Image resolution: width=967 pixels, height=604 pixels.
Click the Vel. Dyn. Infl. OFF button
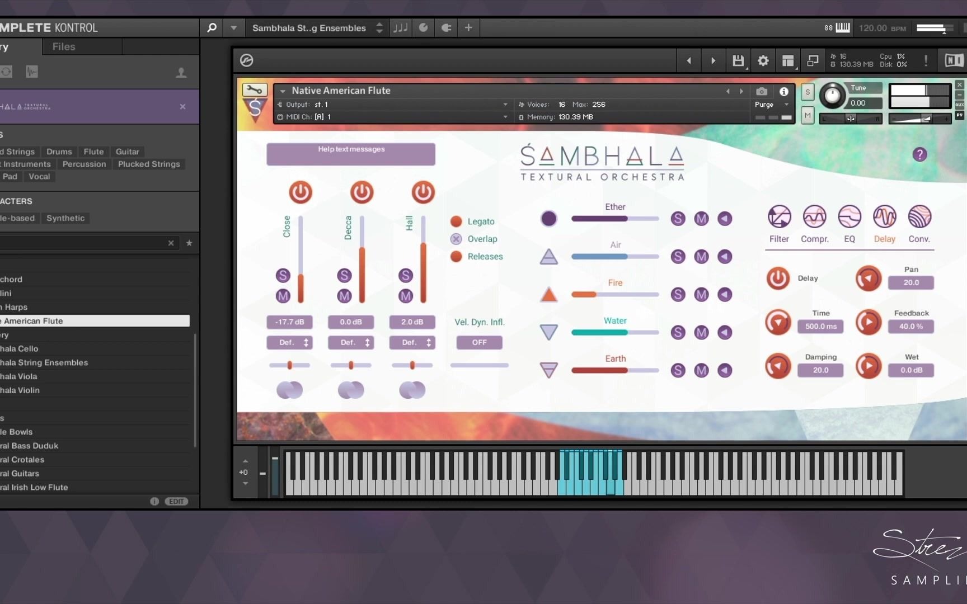pyautogui.click(x=479, y=342)
